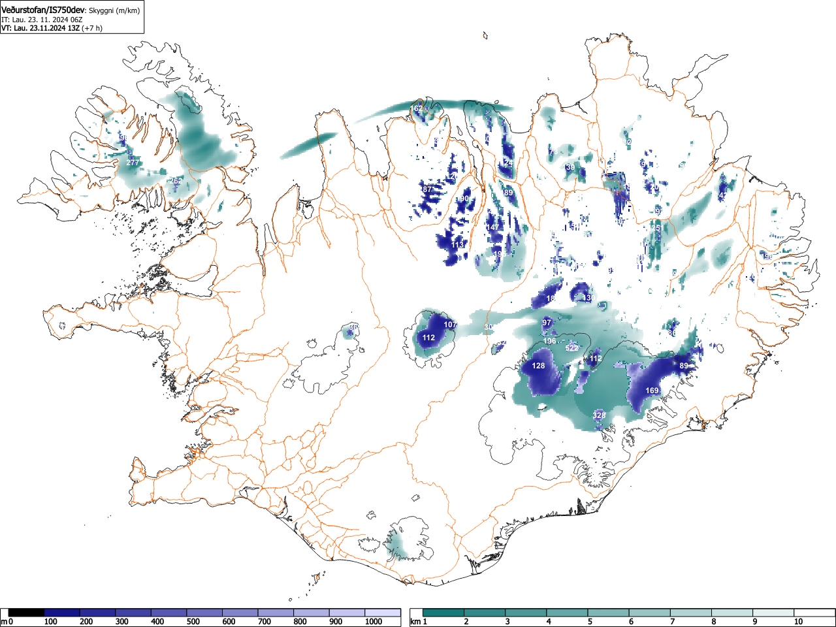The height and width of the screenshot is (627, 836).
Task: Click the 7 tick label on km scale
Action: 673,622
